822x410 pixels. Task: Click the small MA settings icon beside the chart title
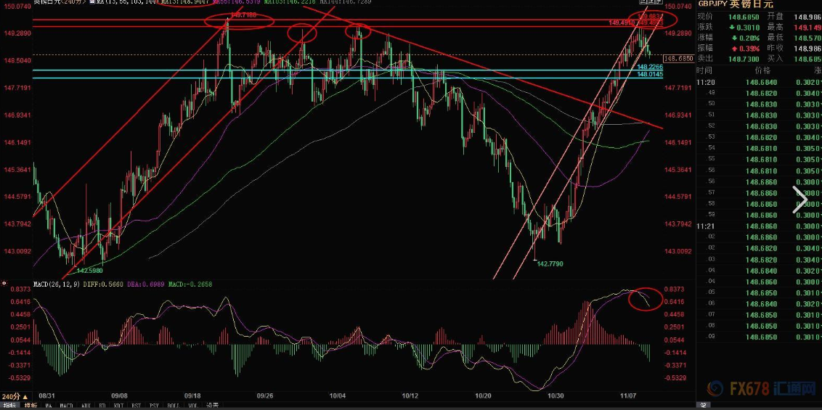[91, 2]
